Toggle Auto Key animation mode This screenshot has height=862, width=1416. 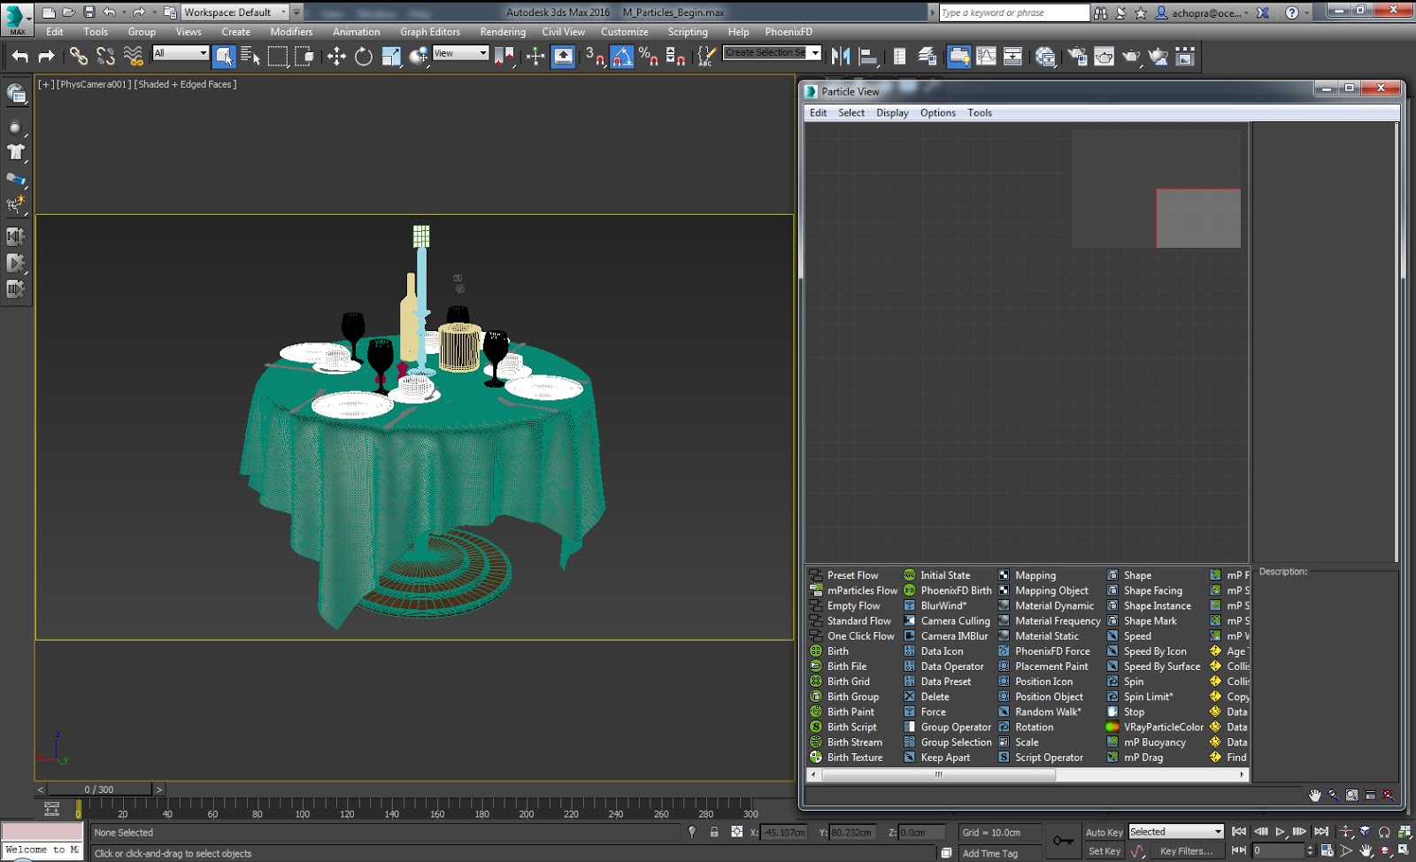(1104, 832)
